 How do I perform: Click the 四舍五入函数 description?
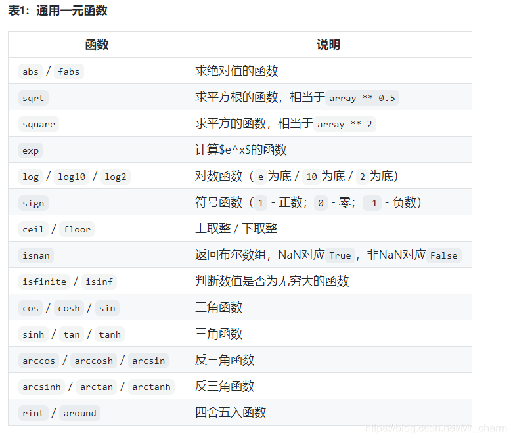point(231,412)
